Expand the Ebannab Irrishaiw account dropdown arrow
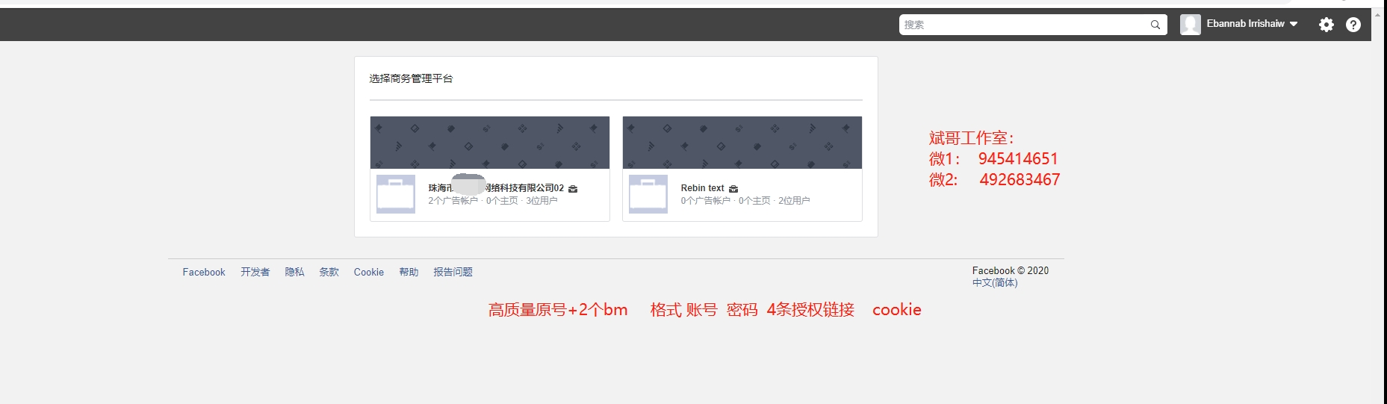Image resolution: width=1387 pixels, height=404 pixels. tap(1294, 24)
